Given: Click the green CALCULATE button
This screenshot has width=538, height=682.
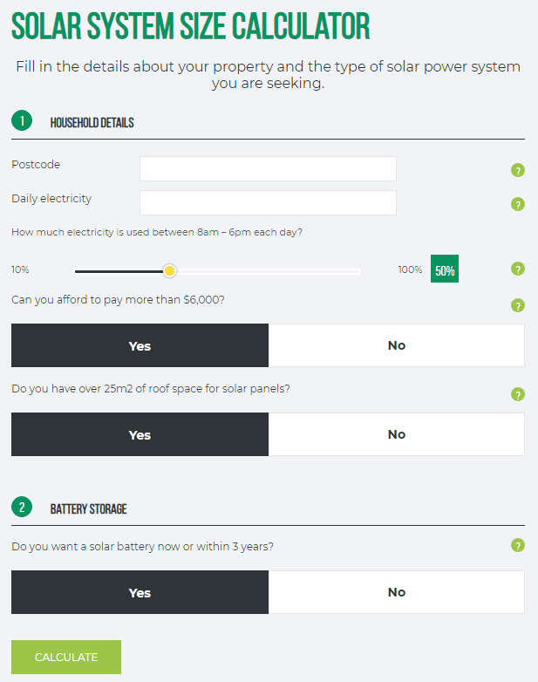Looking at the screenshot, I should [x=66, y=657].
